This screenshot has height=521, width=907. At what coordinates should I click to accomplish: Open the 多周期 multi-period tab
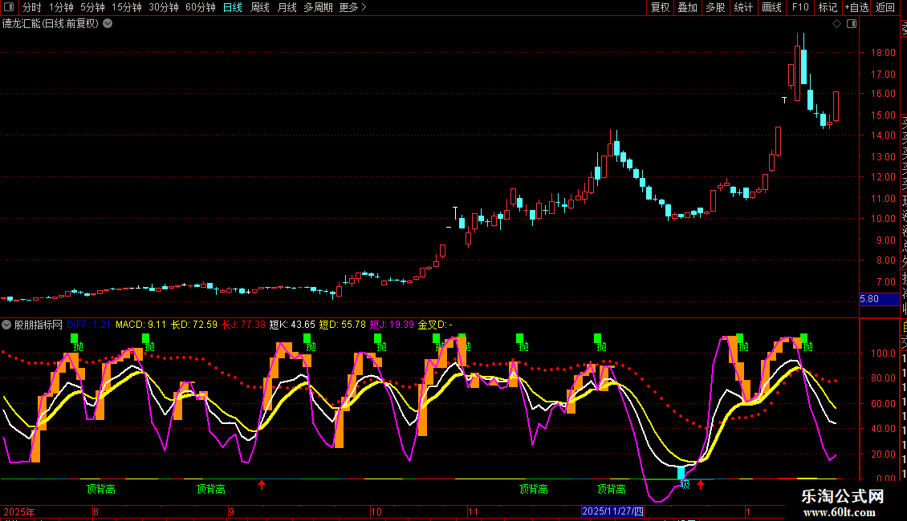pyautogui.click(x=318, y=7)
